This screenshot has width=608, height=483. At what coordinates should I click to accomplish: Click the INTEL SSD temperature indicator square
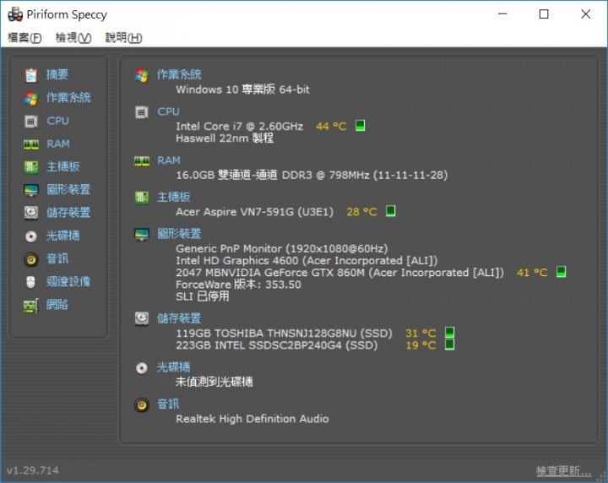(450, 345)
